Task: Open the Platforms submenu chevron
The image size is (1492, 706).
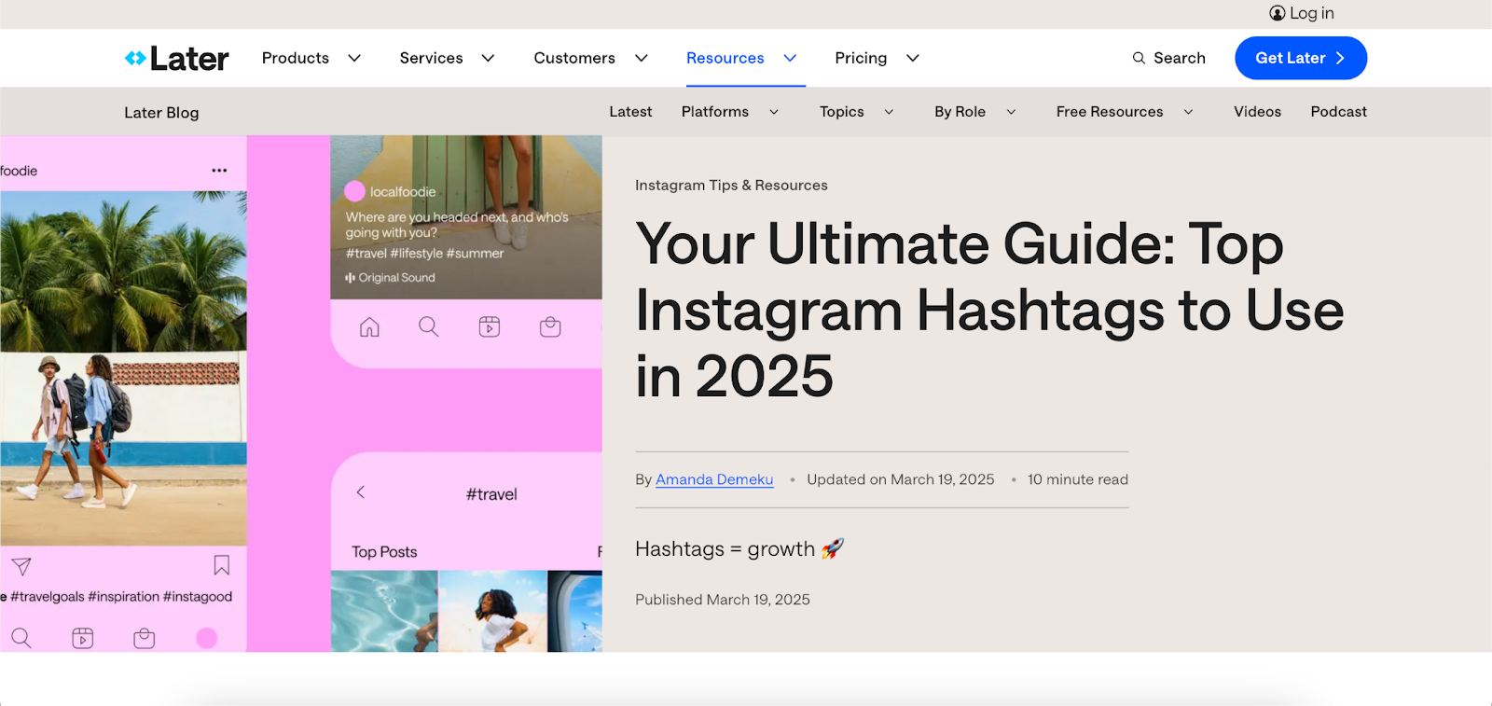Action: (774, 112)
